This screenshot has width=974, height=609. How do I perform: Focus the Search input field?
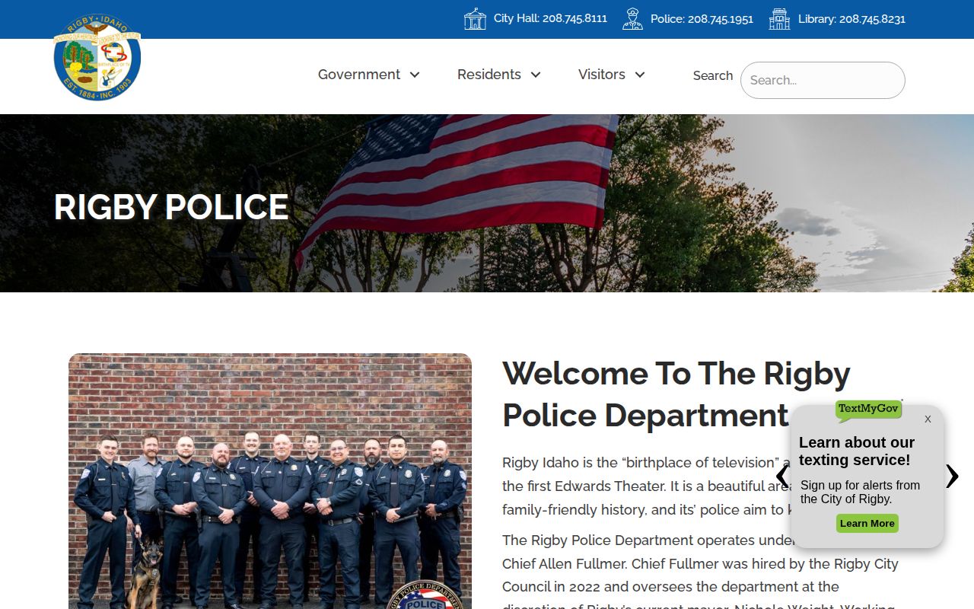point(823,80)
